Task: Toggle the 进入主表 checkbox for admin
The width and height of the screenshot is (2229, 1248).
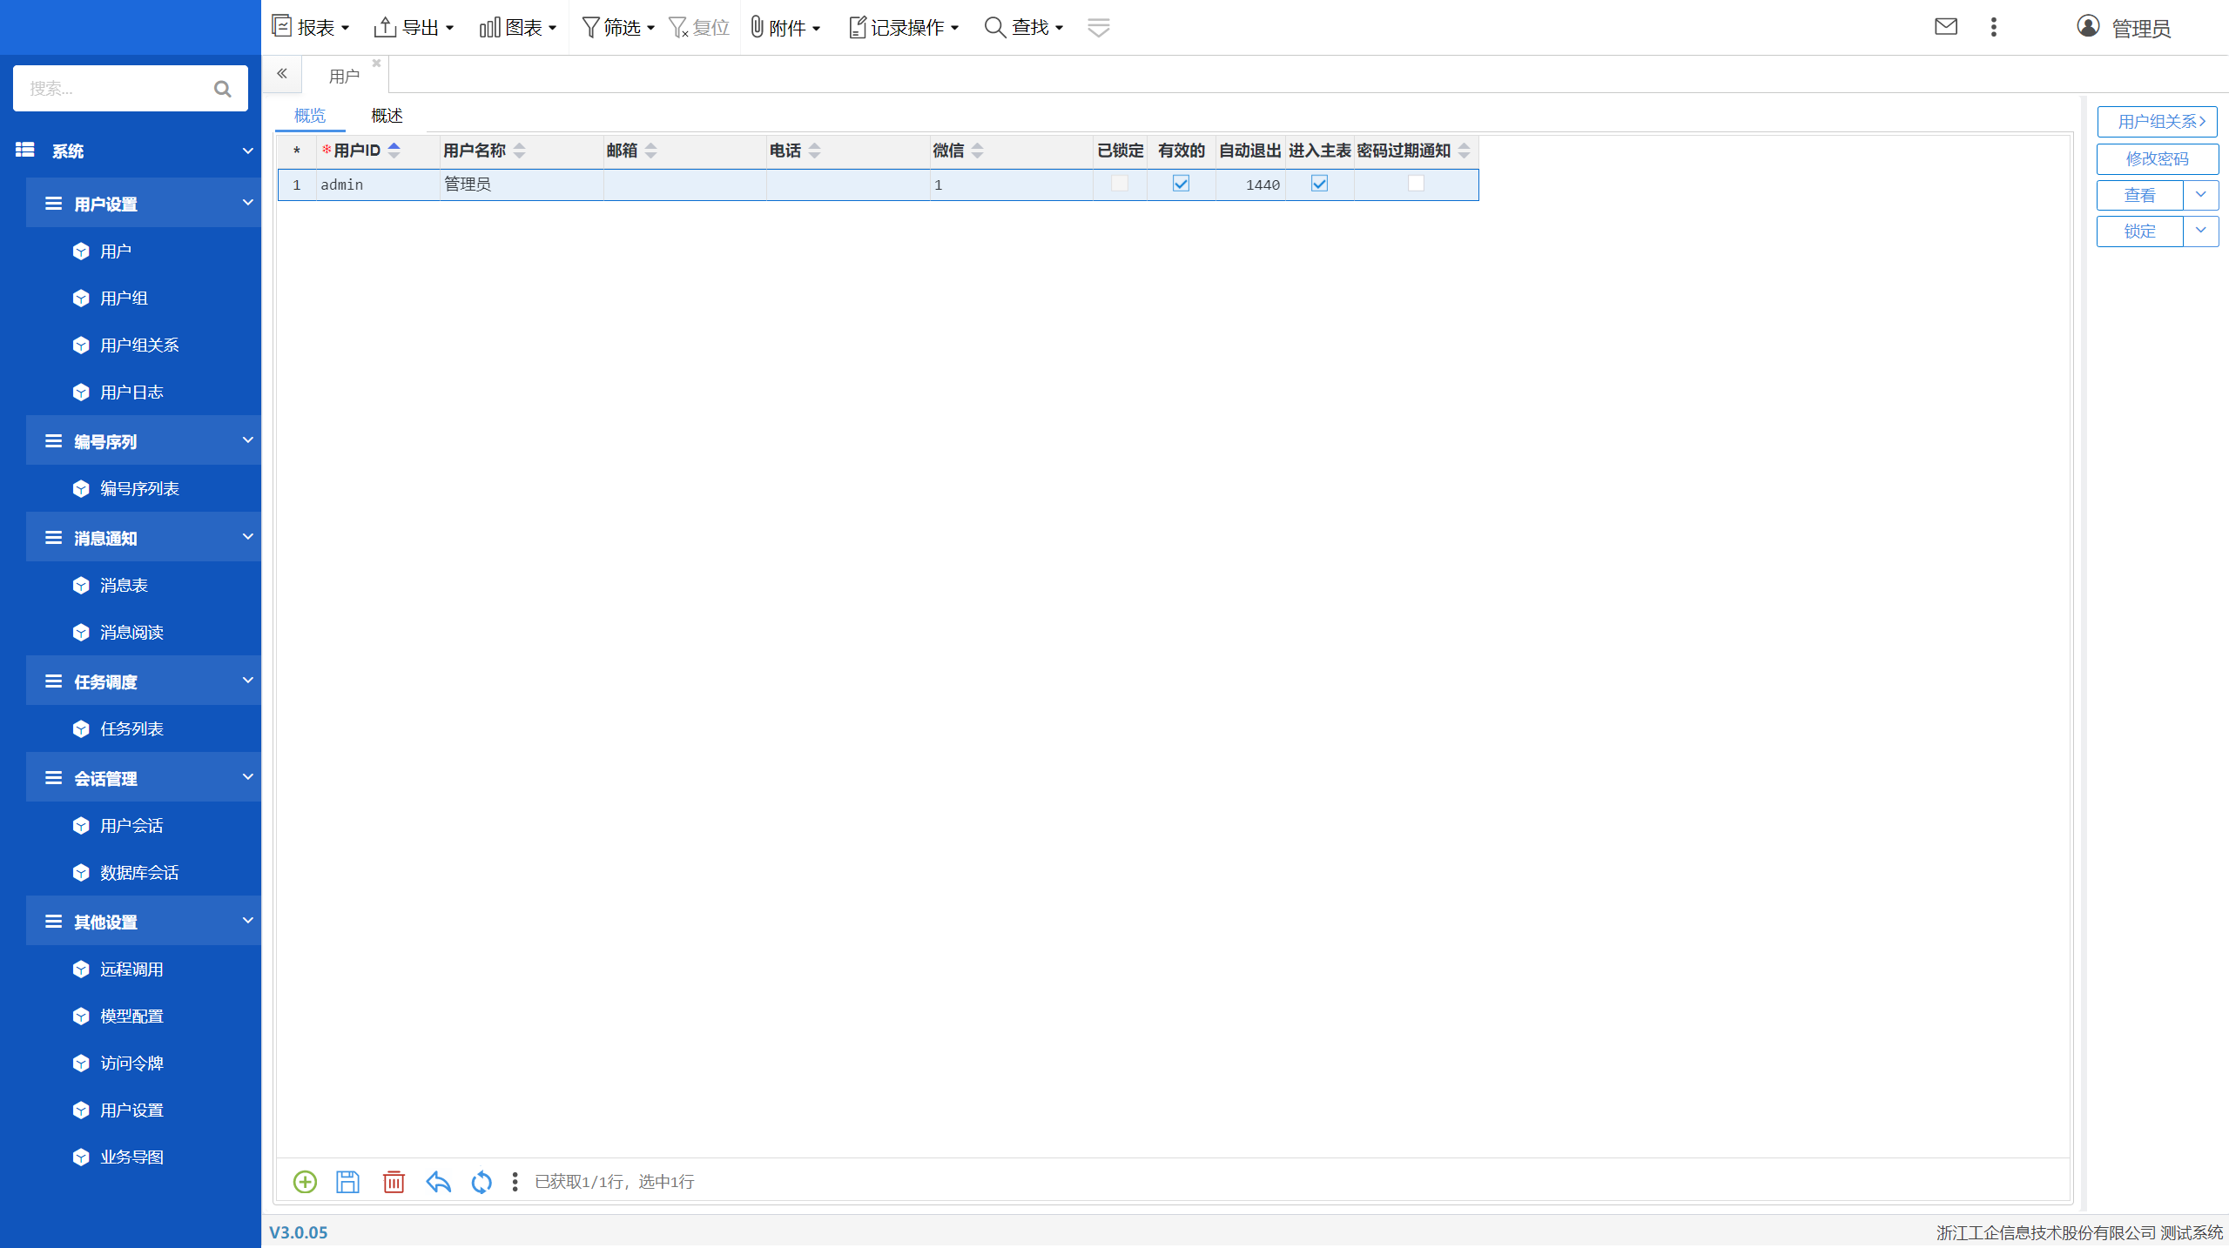Action: 1320,184
